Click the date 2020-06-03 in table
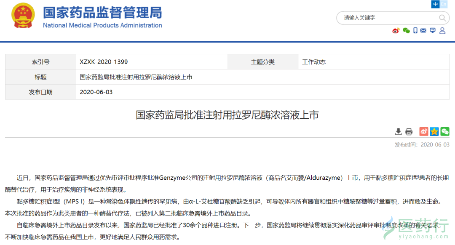The height and width of the screenshot is (245, 455). click(x=96, y=92)
